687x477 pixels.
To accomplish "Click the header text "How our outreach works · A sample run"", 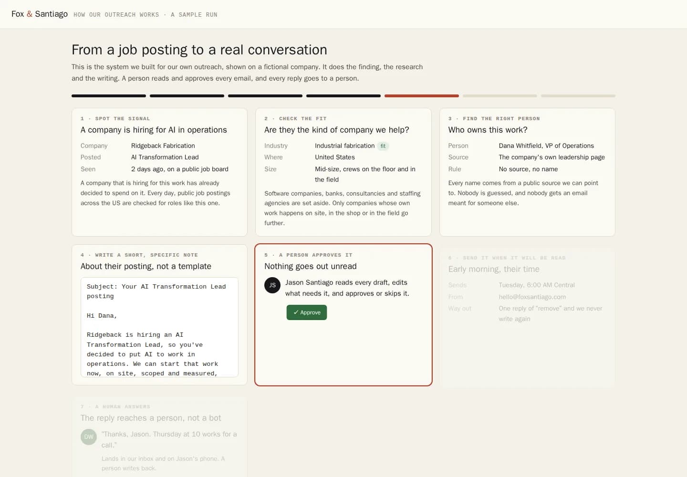I will point(146,15).
